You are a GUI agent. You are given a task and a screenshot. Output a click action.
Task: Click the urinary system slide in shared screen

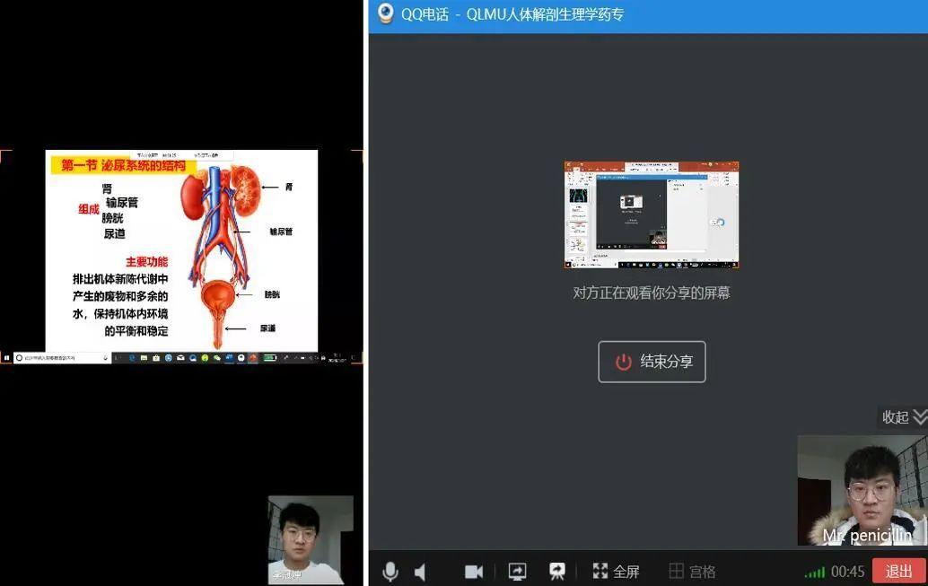pyautogui.click(x=181, y=249)
